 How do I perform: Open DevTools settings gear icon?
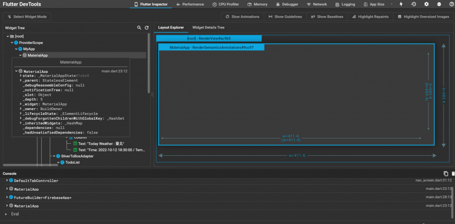pyautogui.click(x=426, y=4)
